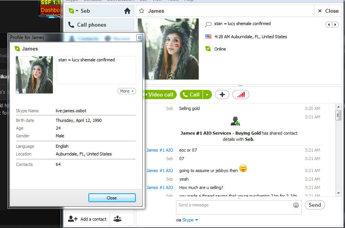Click the Age value '24'
The image size is (345, 228).
[x=58, y=128]
